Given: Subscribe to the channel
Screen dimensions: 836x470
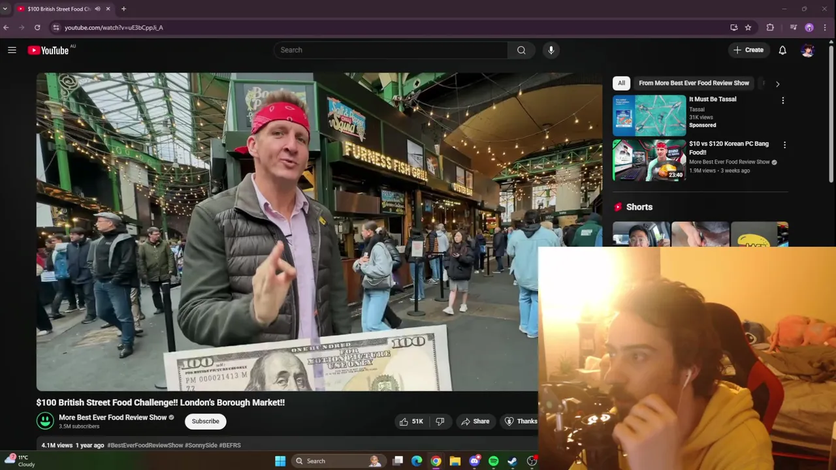Looking at the screenshot, I should tap(205, 422).
